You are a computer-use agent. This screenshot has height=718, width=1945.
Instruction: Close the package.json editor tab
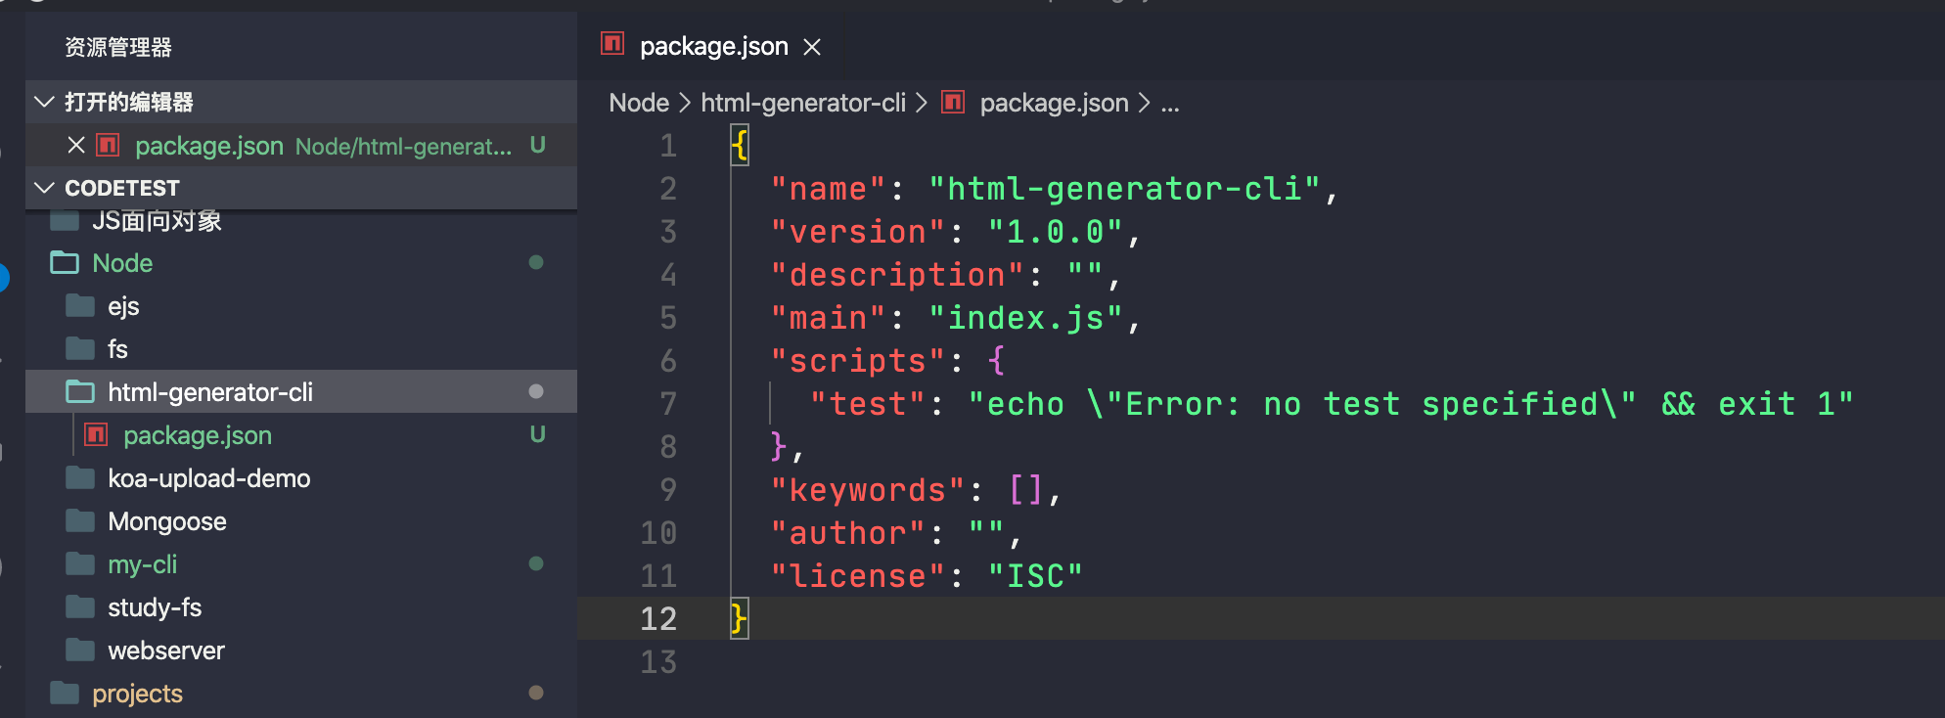pyautogui.click(x=812, y=47)
